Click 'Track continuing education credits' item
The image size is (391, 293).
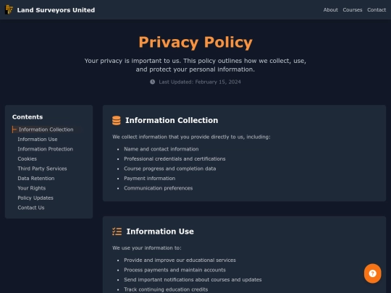166,289
